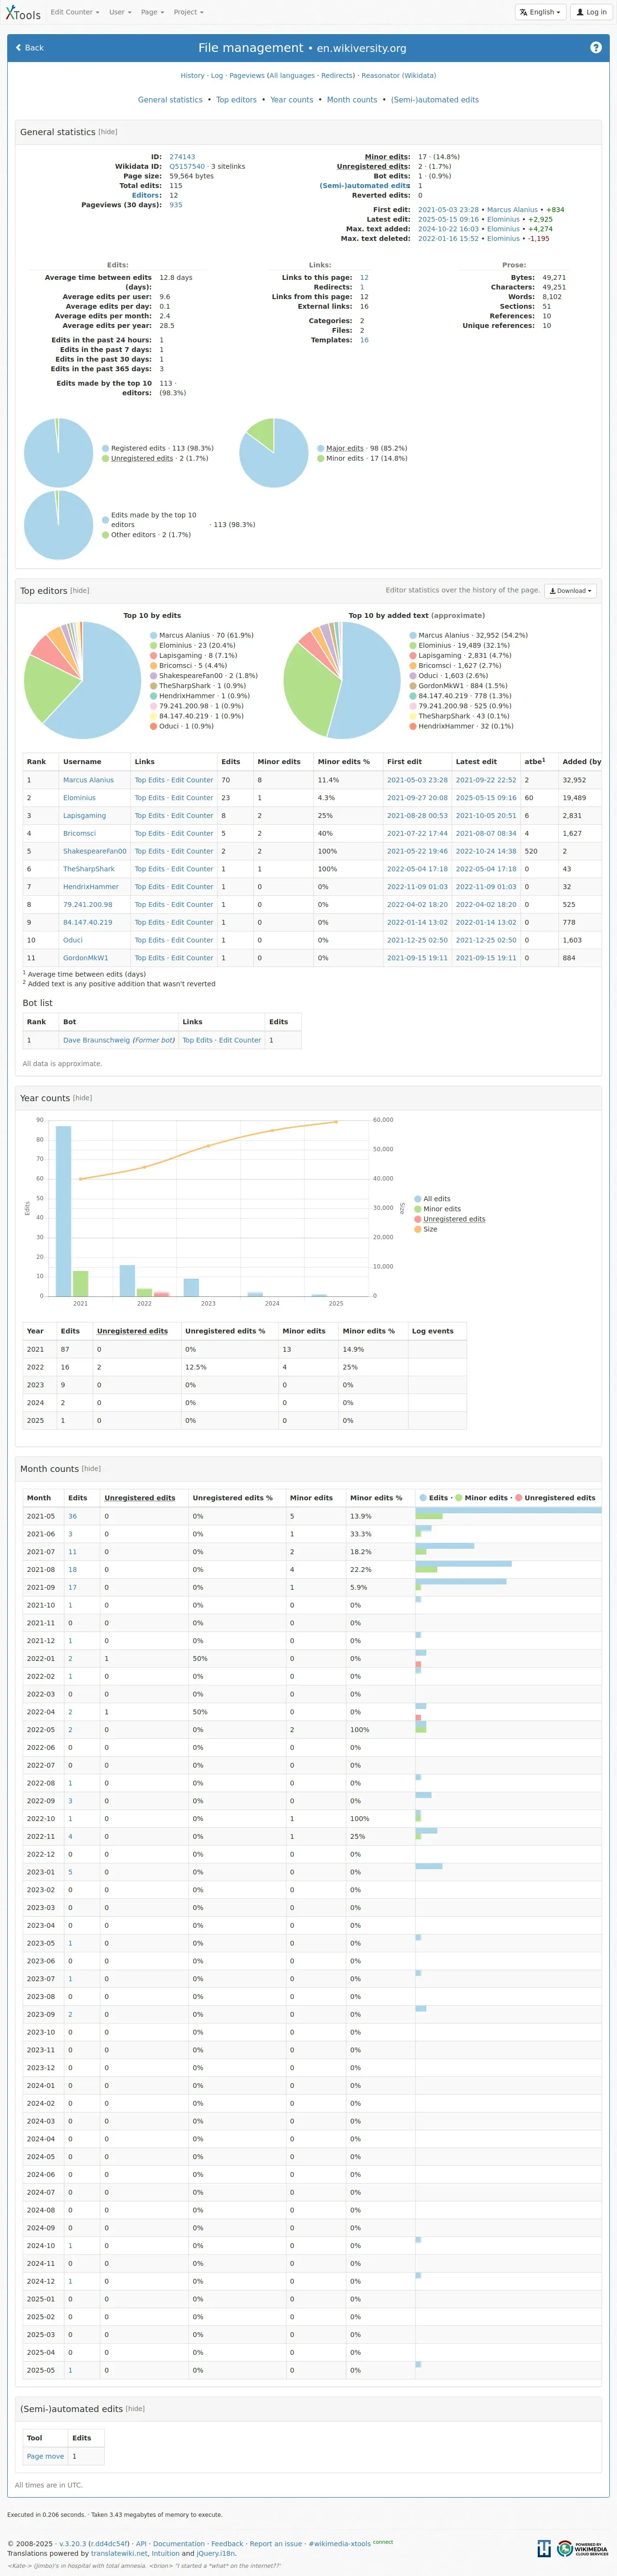The image size is (617, 2576).
Task: Click the Wikimedia Cloud Services logo
Action: pos(582,2548)
